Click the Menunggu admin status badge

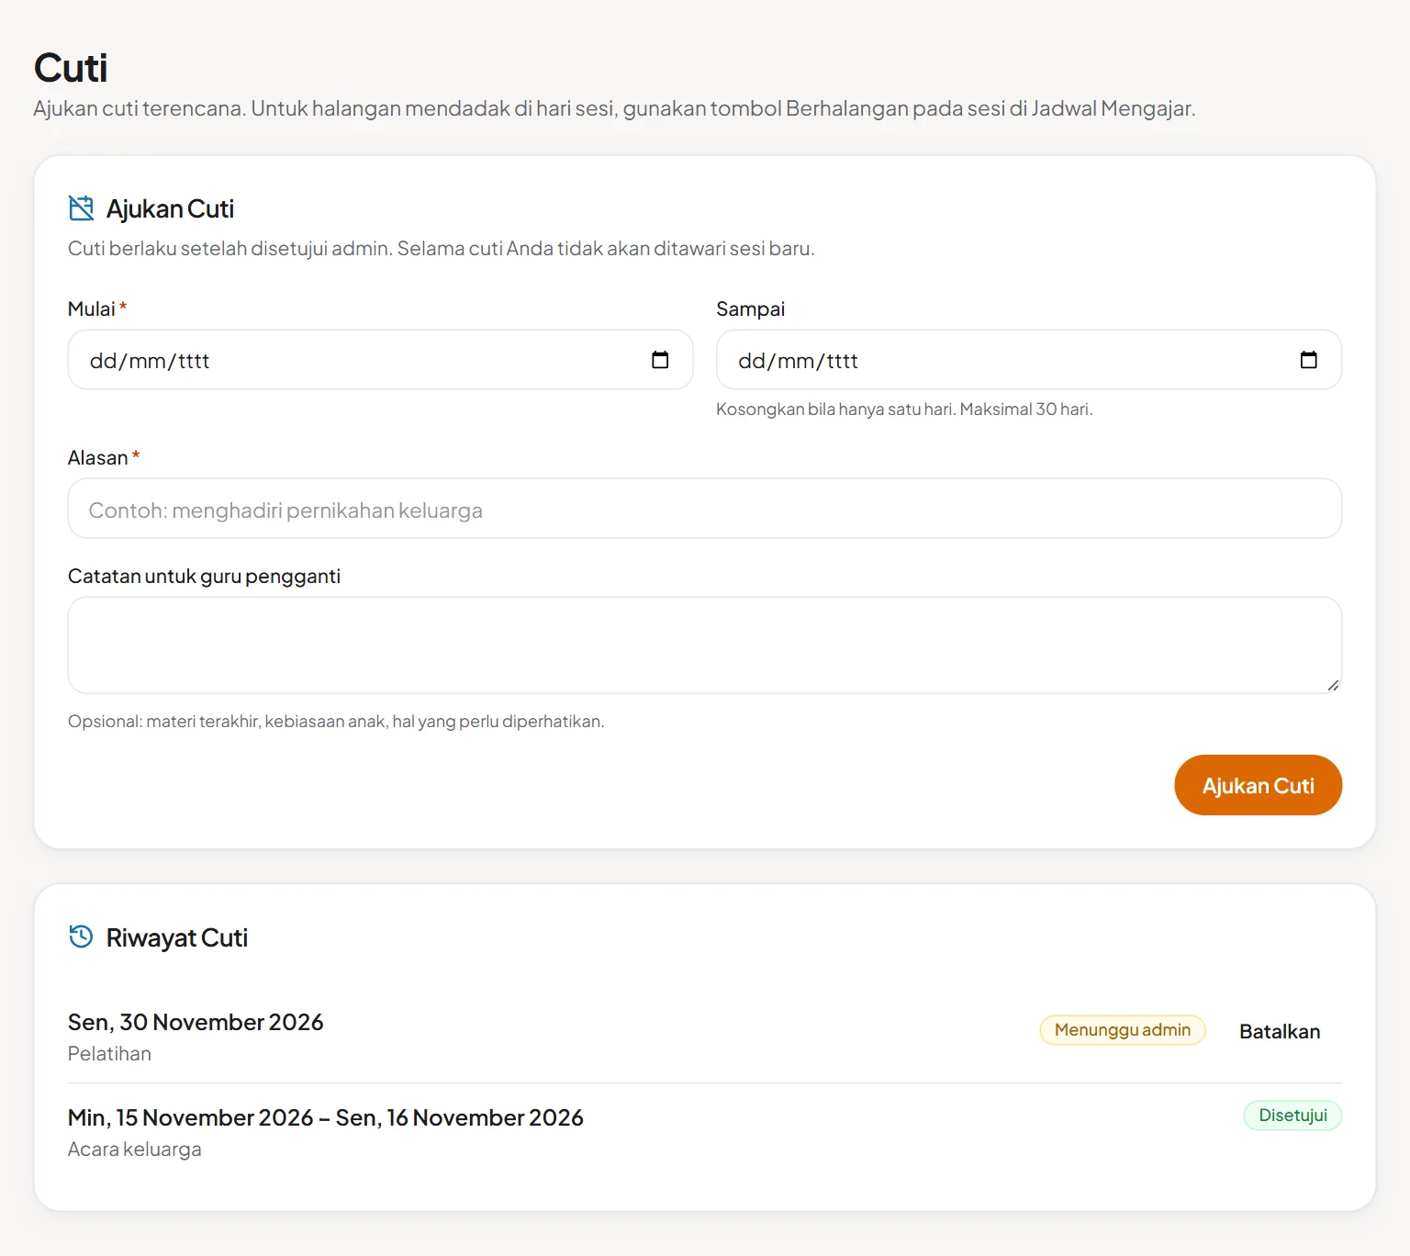click(1122, 1030)
